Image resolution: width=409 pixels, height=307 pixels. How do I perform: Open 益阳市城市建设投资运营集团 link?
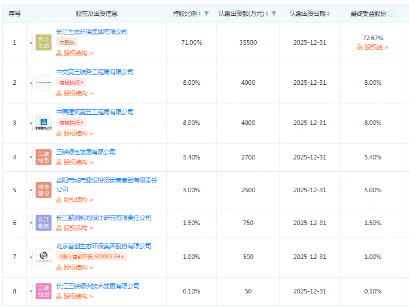click(x=107, y=185)
